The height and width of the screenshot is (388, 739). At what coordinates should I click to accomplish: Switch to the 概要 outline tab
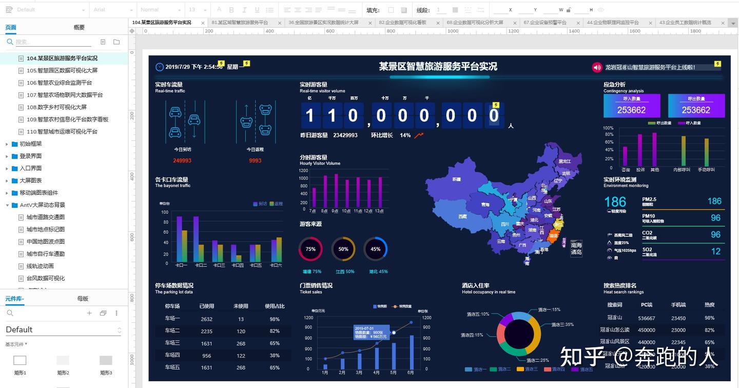(x=79, y=28)
